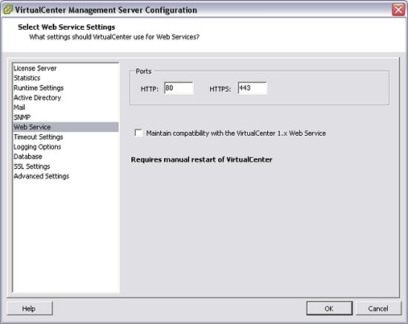Click the VirtualCenter title bar icon
408x324 pixels.
click(x=7, y=10)
